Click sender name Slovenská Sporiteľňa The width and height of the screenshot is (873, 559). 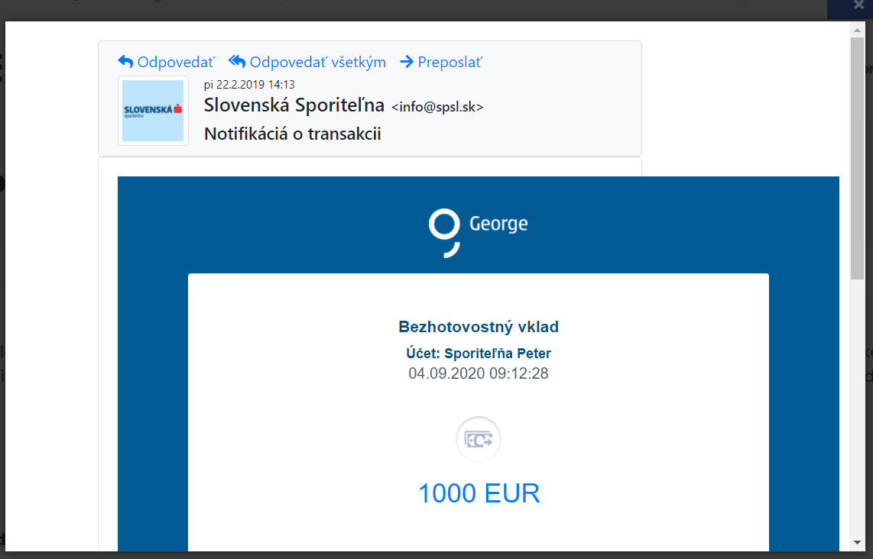pos(294,105)
